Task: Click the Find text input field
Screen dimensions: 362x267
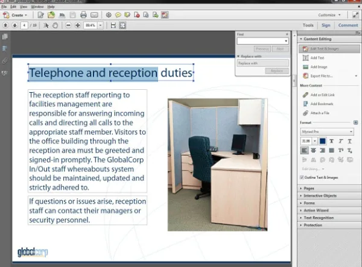Action: tap(262, 41)
